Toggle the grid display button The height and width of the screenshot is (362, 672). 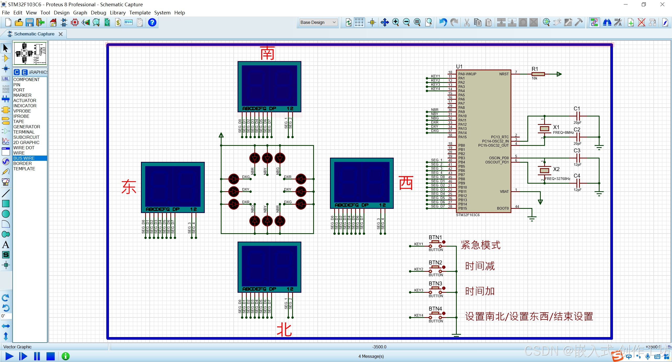point(359,23)
